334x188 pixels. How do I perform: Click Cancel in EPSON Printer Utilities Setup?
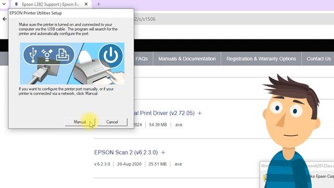coord(112,122)
